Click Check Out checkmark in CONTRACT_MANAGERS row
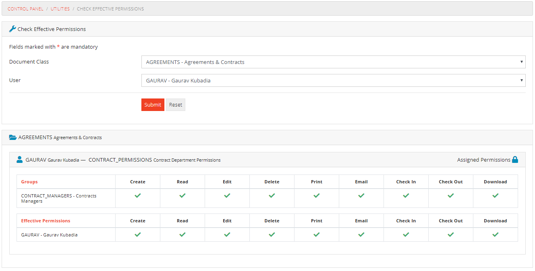535x271 pixels. [x=451, y=195]
